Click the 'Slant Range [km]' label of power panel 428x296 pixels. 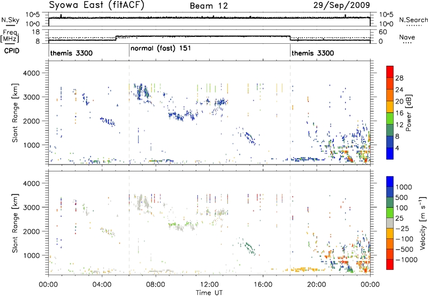click(x=15, y=113)
